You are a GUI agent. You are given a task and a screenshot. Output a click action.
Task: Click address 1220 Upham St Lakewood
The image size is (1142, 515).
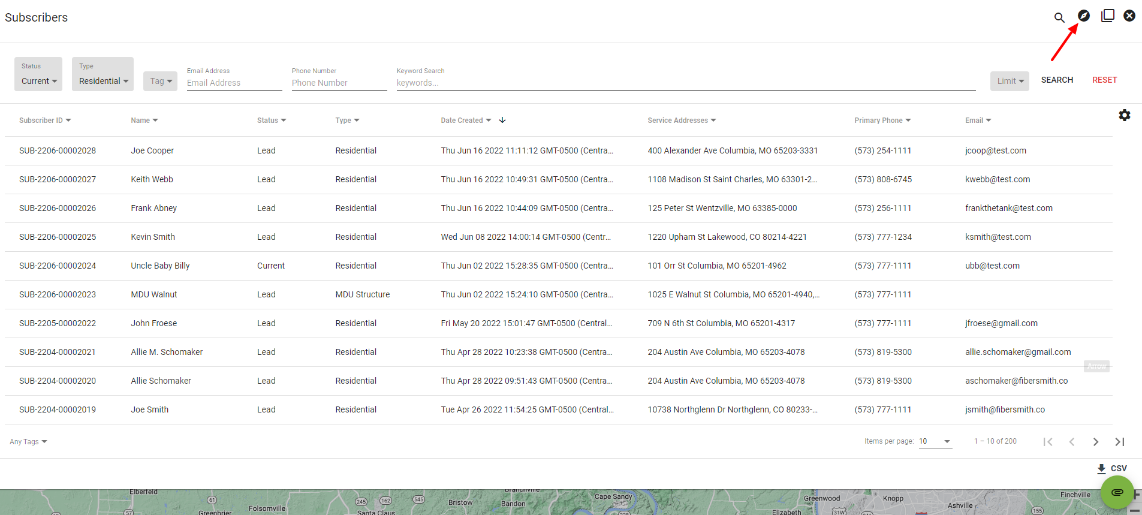(727, 237)
